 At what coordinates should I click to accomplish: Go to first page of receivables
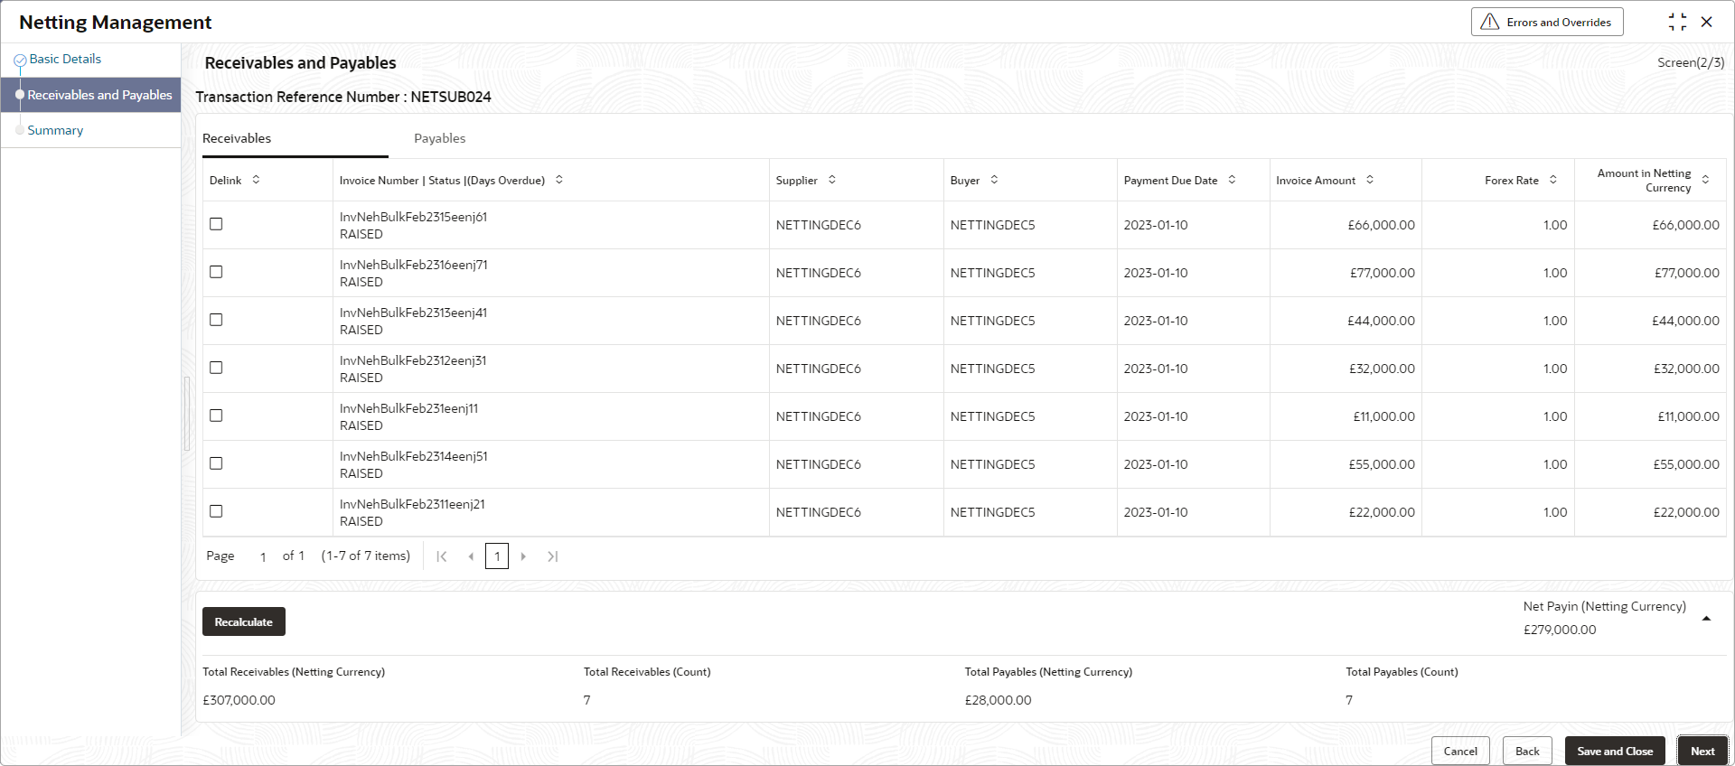point(442,556)
